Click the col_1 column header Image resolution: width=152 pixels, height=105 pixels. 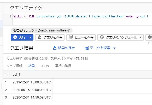(x=16, y=75)
